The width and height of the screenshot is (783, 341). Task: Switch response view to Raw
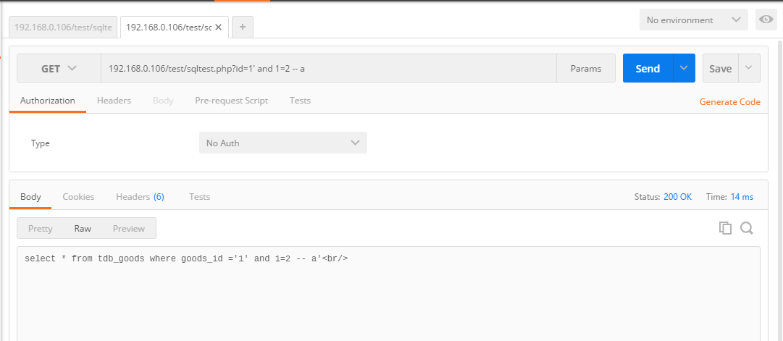pyautogui.click(x=83, y=228)
